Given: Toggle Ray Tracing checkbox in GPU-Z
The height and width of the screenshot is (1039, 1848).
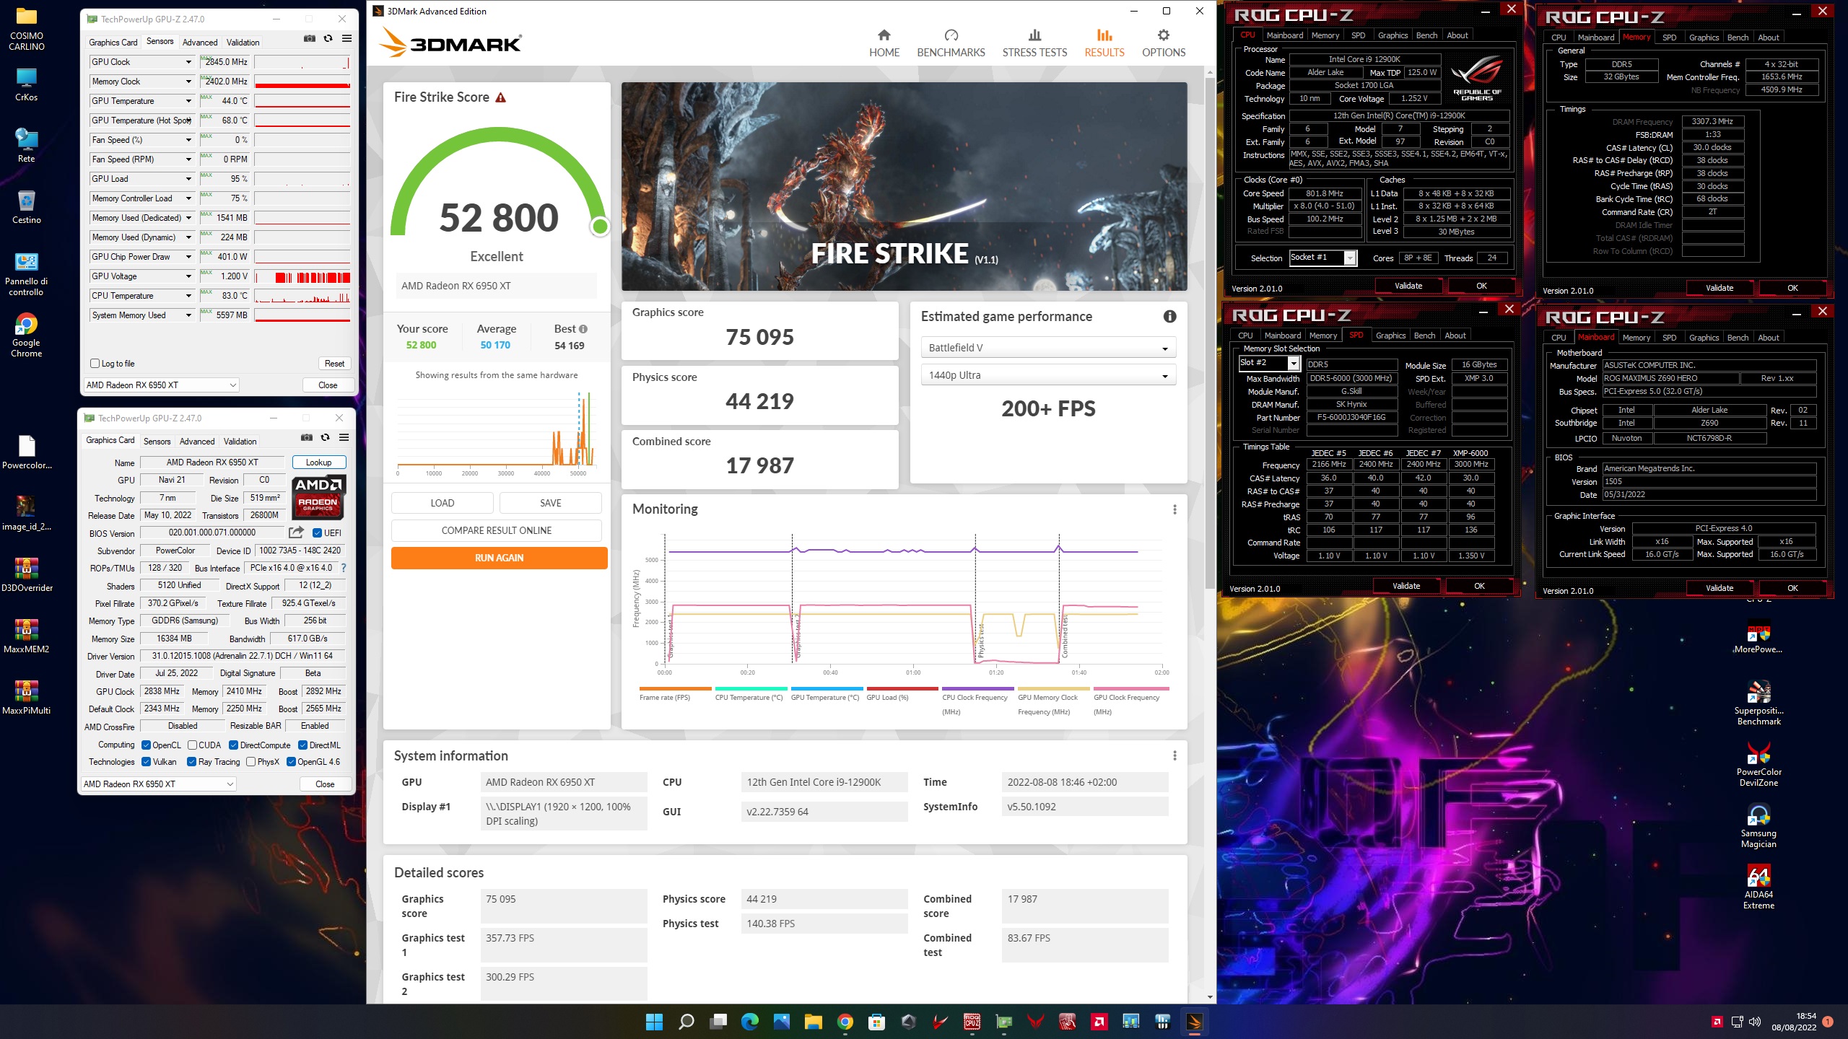Looking at the screenshot, I should click(x=191, y=762).
